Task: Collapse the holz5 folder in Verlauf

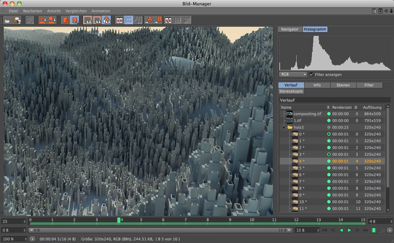Action: click(x=284, y=128)
